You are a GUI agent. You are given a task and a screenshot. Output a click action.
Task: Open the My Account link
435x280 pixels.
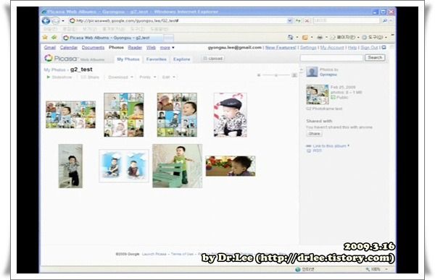pyautogui.click(x=332, y=48)
